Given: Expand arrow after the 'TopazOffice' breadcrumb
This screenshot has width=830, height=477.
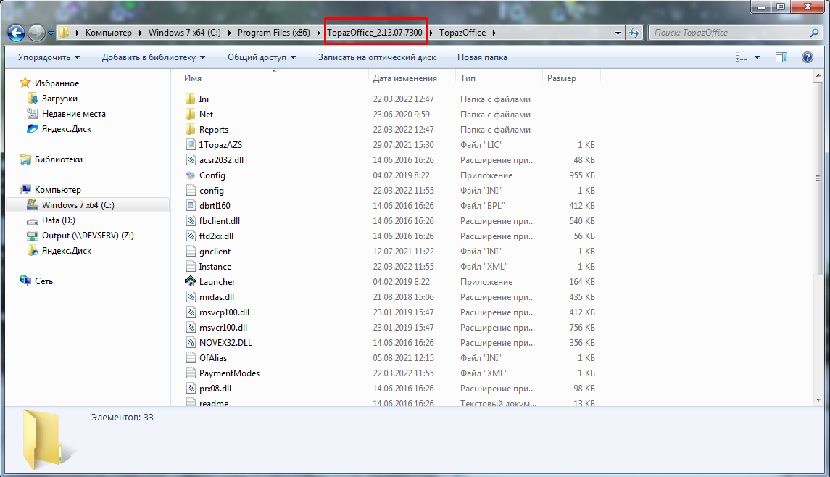Looking at the screenshot, I should (x=494, y=33).
